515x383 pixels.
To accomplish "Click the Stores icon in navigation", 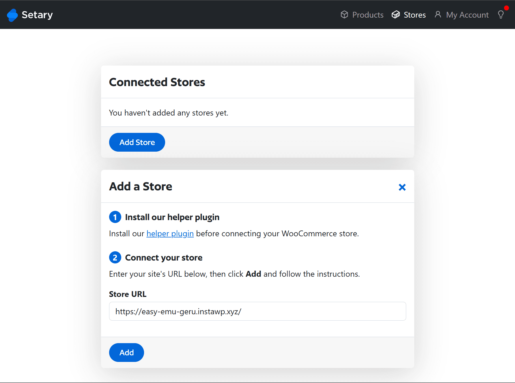I will tap(396, 14).
